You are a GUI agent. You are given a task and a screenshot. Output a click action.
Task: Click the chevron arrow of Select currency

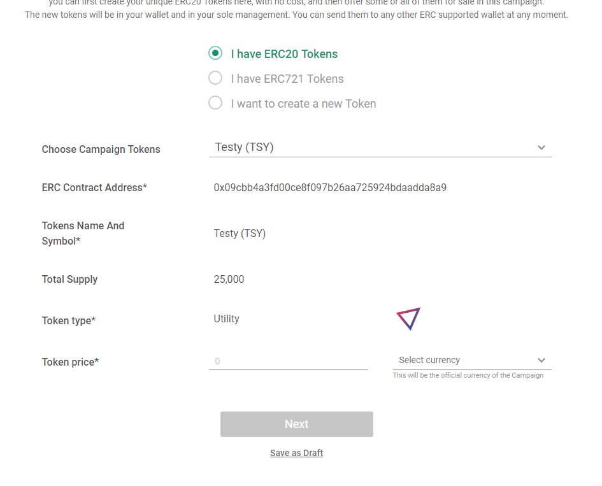point(541,360)
